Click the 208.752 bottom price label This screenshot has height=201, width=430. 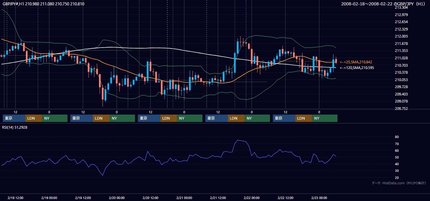(401, 109)
